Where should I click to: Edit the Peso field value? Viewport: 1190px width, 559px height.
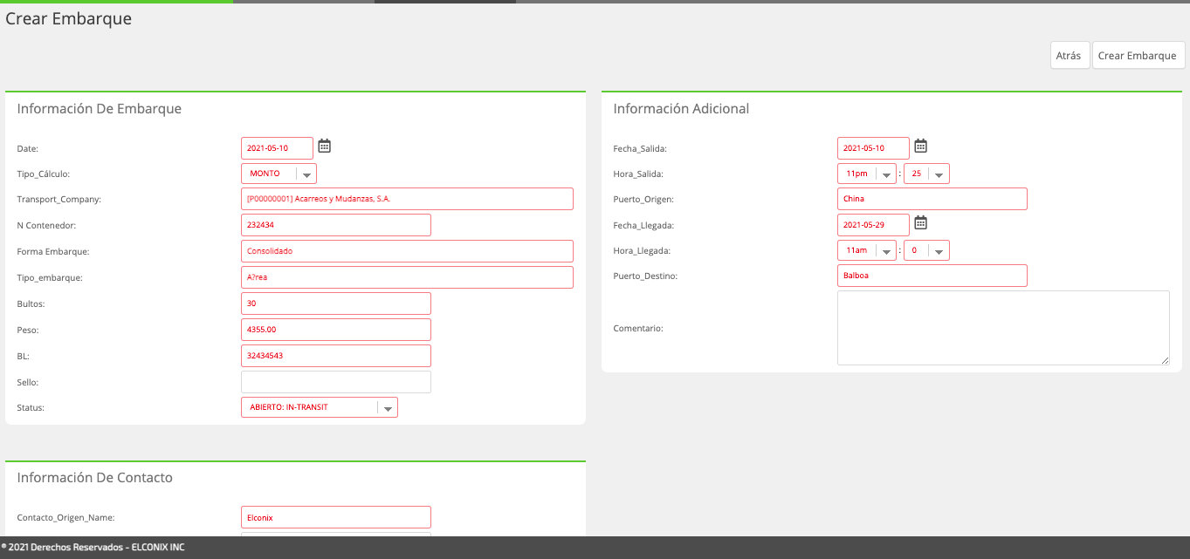click(336, 330)
